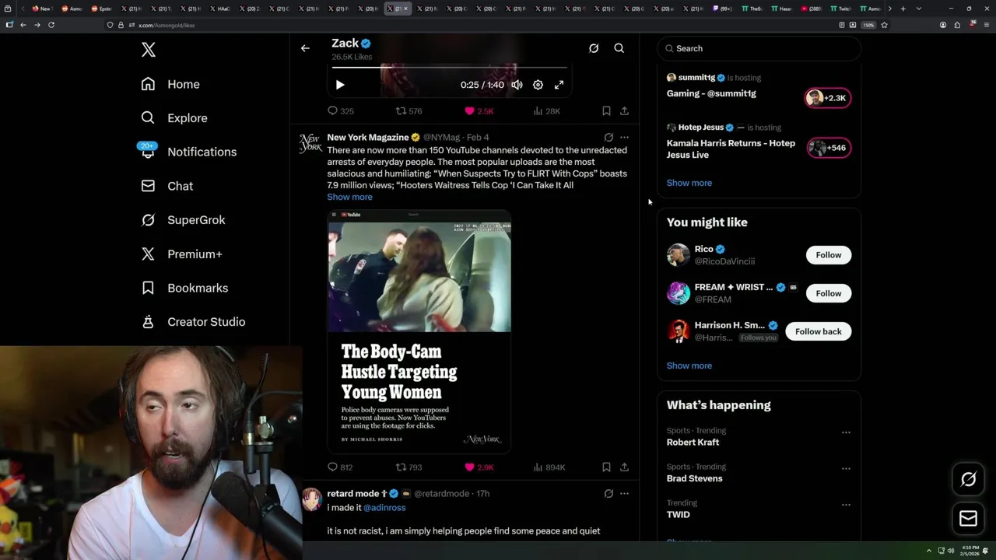Unlike the top post with 2.5K likes
The width and height of the screenshot is (996, 560).
(479, 111)
